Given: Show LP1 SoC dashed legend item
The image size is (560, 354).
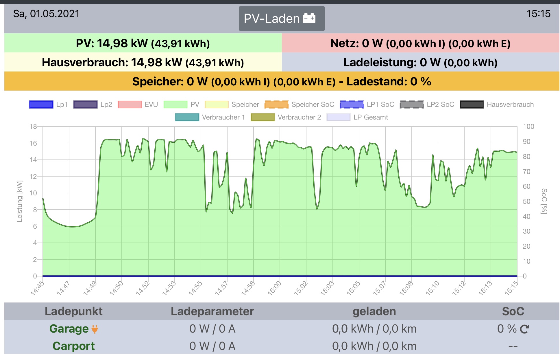Looking at the screenshot, I should coord(352,104).
